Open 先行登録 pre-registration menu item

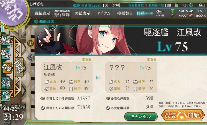point(62,13)
